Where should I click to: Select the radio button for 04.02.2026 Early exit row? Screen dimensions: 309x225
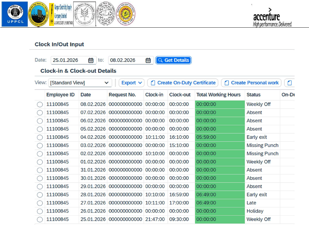[x=40, y=137]
